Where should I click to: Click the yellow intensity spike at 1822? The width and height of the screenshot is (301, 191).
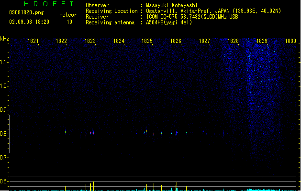[x=65, y=188]
